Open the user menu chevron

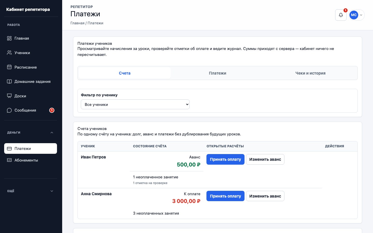(x=361, y=15)
